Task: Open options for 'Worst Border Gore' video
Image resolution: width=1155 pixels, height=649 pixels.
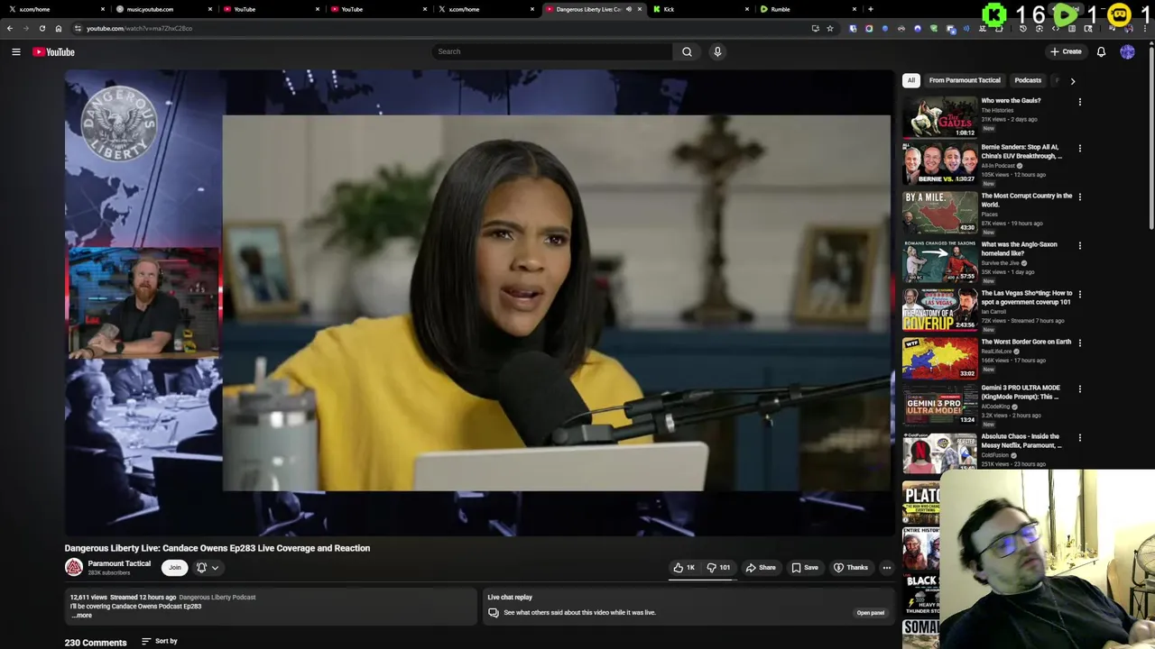Action: 1079,343
